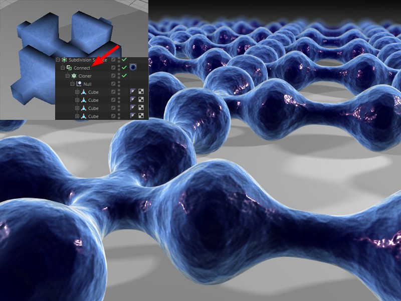This screenshot has width=401, height=301.
Task: Select the UVW tag on third Cube
Action: pos(141,107)
